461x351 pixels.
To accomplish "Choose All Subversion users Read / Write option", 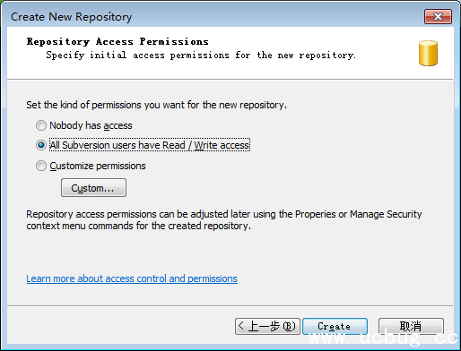I will tap(41, 145).
